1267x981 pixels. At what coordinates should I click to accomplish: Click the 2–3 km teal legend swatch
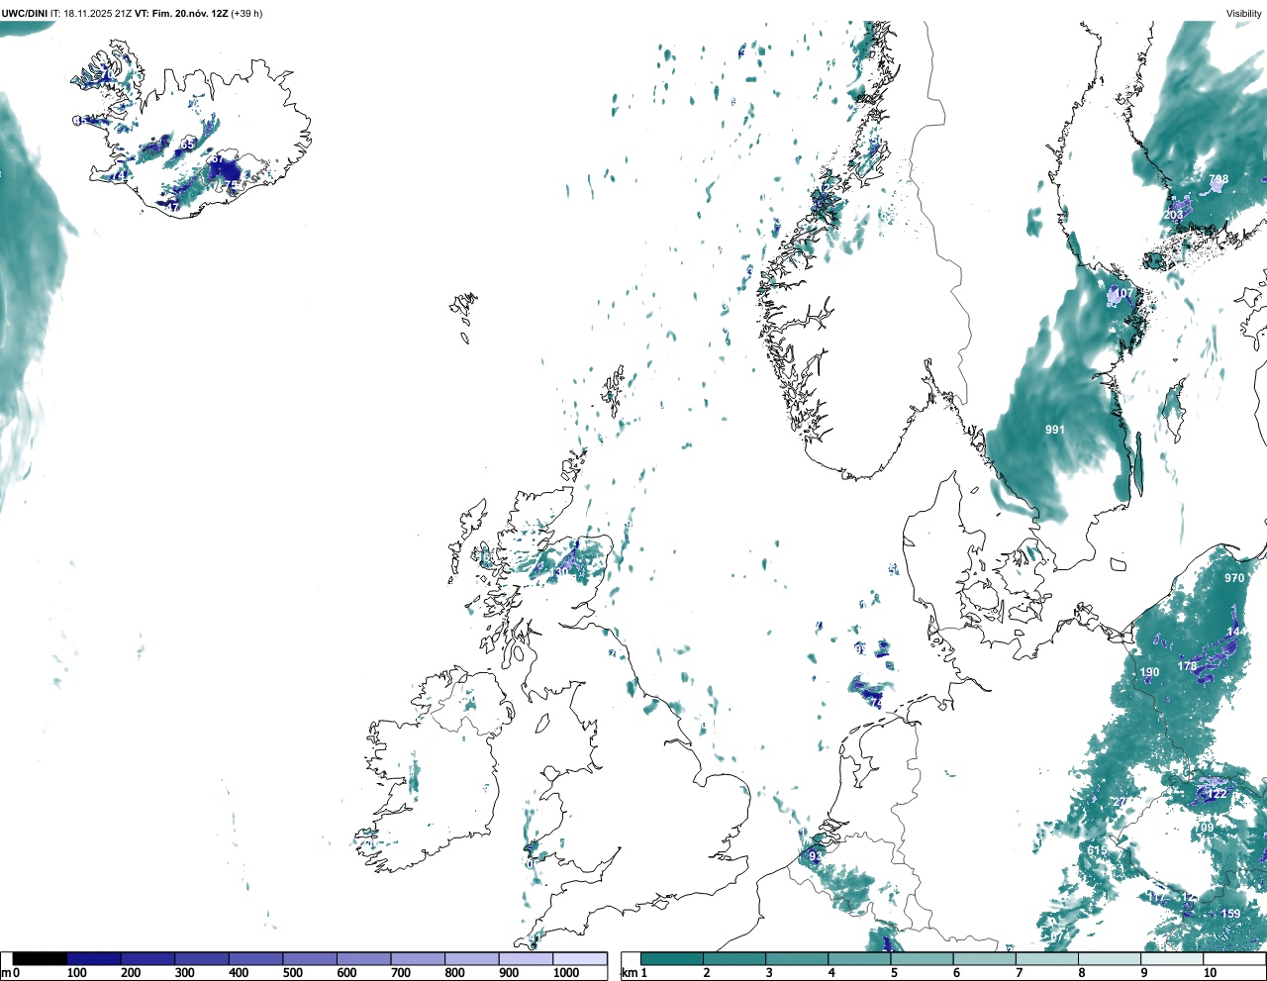(x=734, y=959)
